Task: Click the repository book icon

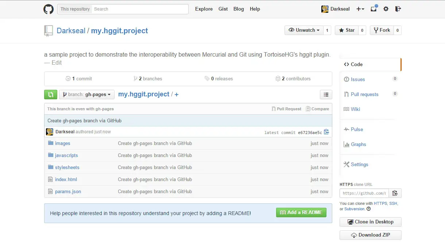Action: click(48, 31)
